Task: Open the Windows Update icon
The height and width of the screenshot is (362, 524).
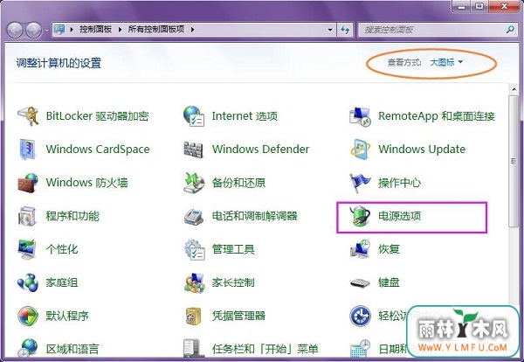Action: pos(360,150)
